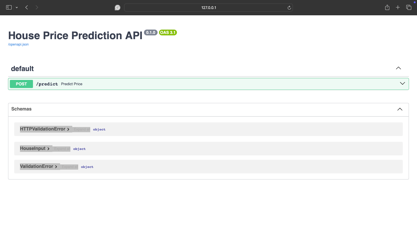Click the 0.1.0 version badge
This screenshot has height=241, width=417.
[x=151, y=32]
